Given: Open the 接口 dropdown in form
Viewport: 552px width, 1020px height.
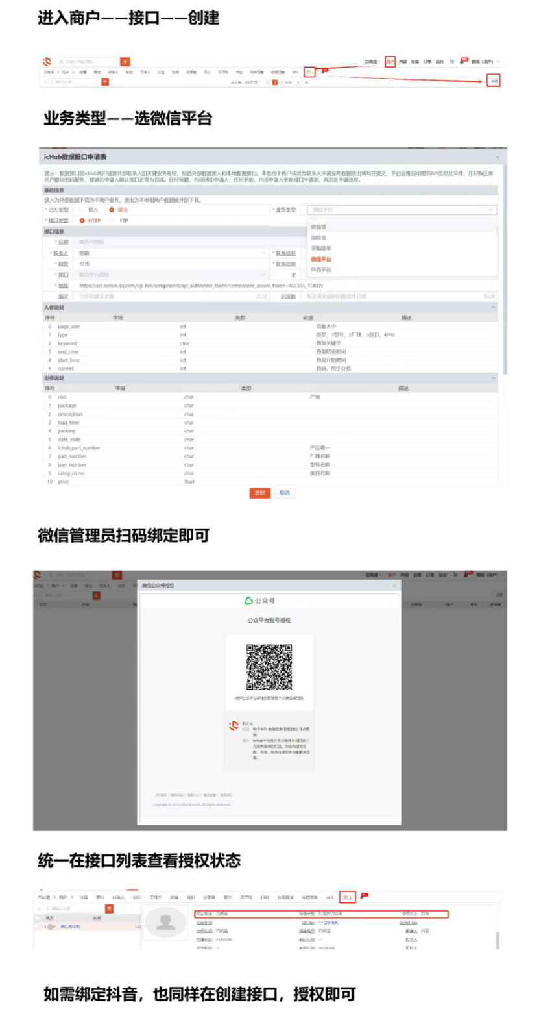Looking at the screenshot, I should click(x=172, y=275).
